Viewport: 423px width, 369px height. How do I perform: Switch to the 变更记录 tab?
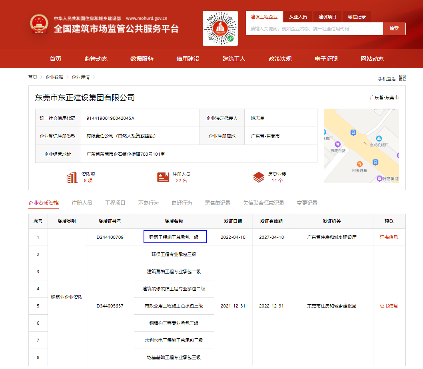tap(307, 203)
